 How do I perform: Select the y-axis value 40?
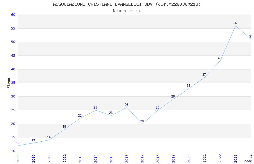tap(13, 69)
